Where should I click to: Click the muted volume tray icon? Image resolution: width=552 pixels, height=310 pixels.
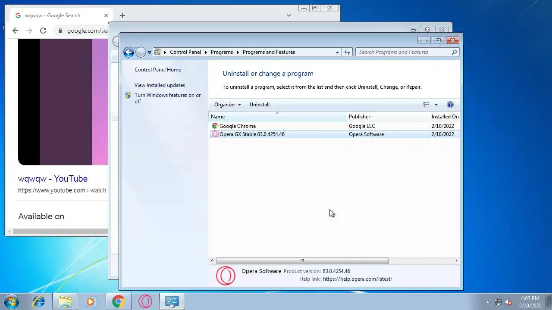[509, 302]
